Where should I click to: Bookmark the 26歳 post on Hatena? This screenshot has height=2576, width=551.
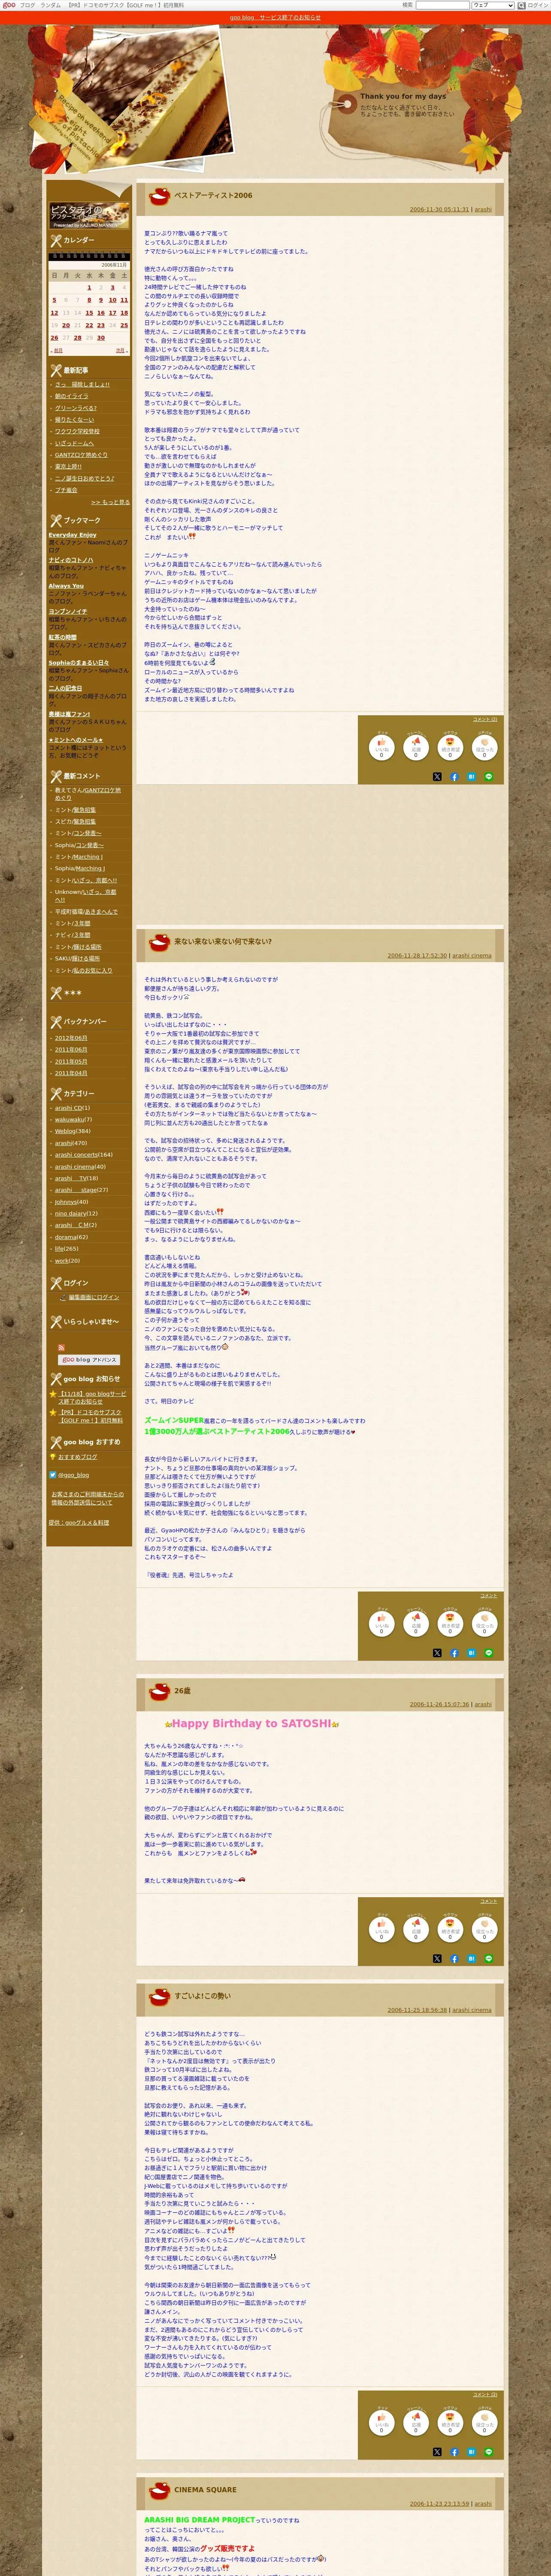(x=471, y=1959)
